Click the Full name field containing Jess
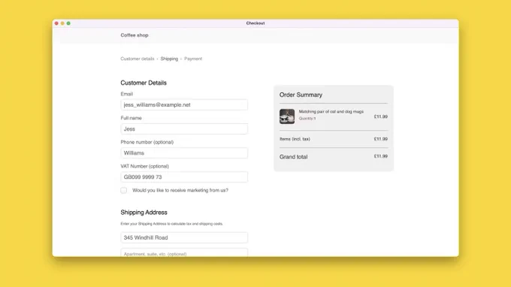 pos(184,129)
